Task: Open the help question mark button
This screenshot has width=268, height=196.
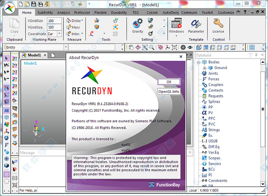Action: [245, 12]
